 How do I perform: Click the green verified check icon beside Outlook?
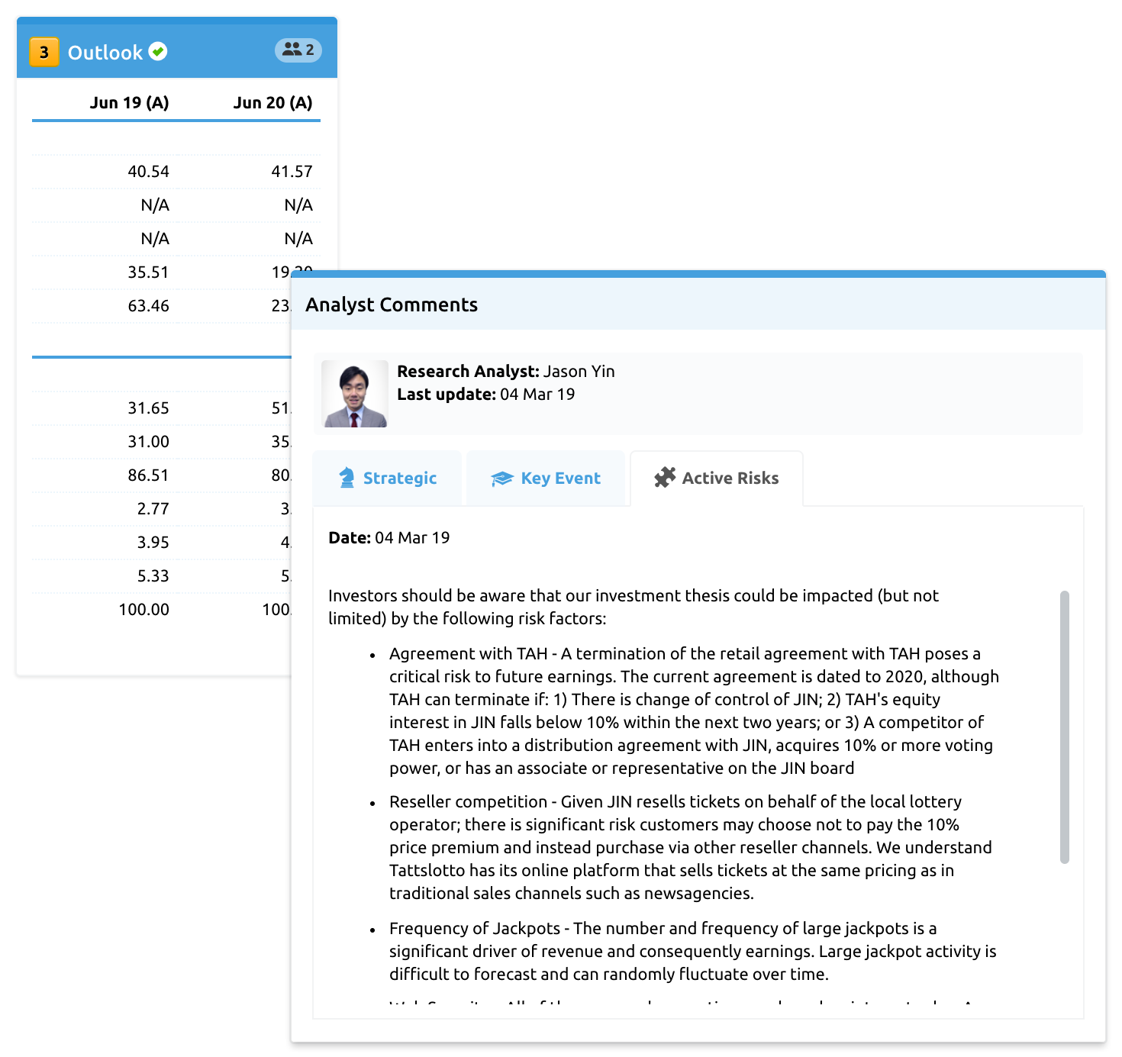(158, 51)
